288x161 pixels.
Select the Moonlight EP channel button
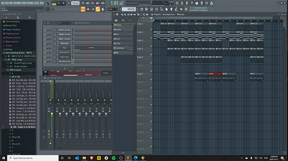(65, 52)
